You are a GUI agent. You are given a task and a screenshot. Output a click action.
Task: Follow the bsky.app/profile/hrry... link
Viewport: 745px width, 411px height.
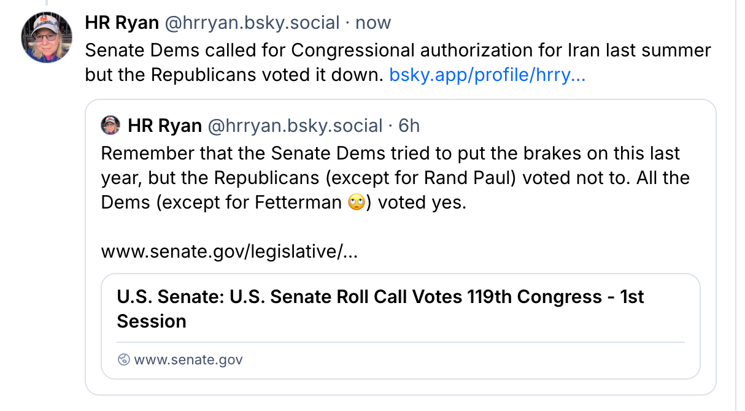point(487,75)
